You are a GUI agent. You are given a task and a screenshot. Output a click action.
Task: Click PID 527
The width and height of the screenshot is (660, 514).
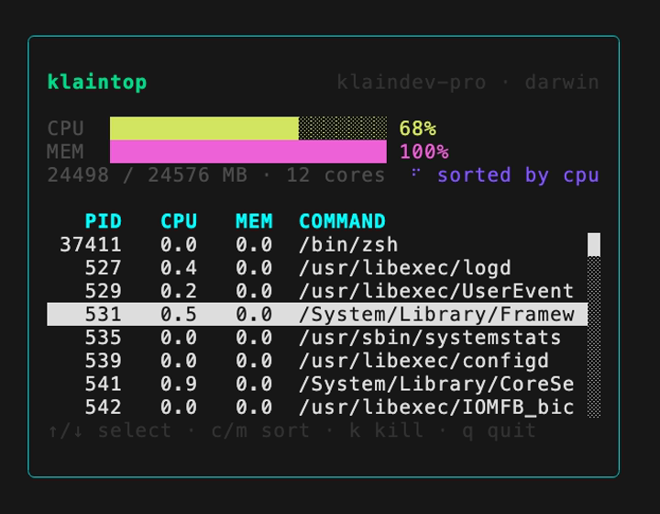coord(103,267)
